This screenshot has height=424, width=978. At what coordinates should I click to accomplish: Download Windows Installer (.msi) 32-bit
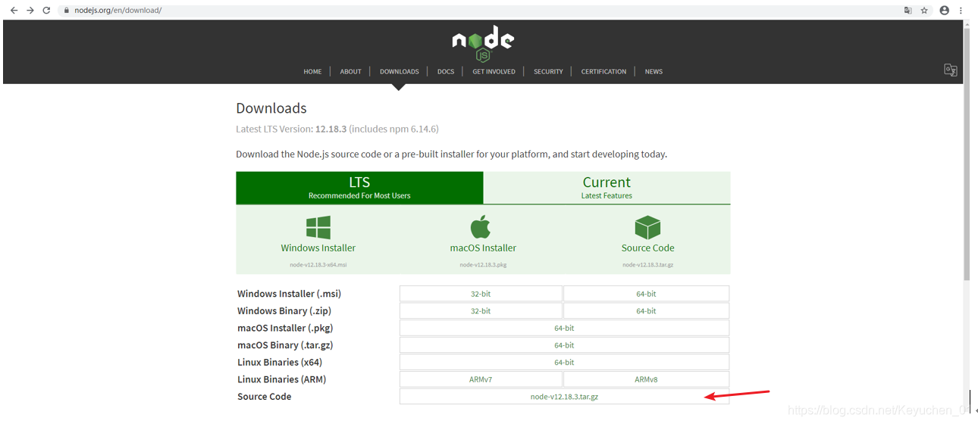(x=481, y=294)
